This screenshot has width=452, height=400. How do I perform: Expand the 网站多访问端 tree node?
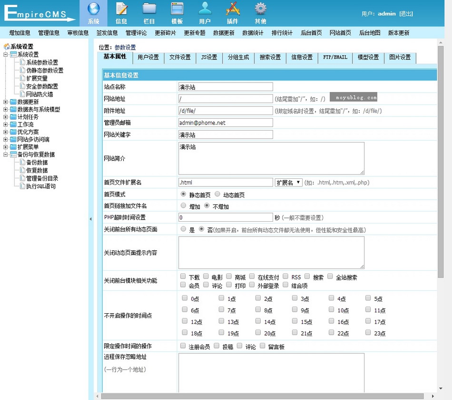pos(6,139)
